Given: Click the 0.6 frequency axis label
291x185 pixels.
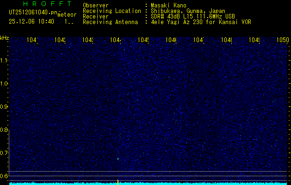Looking at the screenshot, I should 4,176.
